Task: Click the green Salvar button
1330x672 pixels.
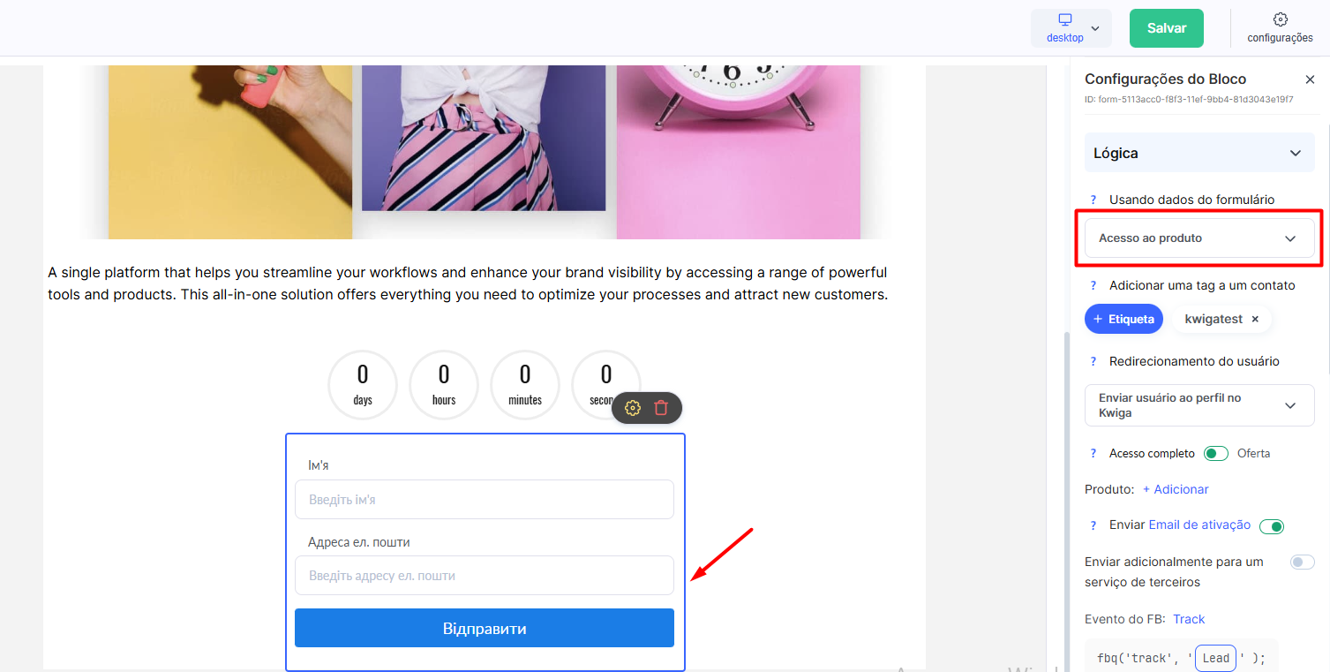Action: 1167,28
